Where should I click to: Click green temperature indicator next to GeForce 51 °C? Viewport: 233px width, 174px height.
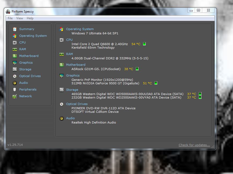click(x=156, y=83)
